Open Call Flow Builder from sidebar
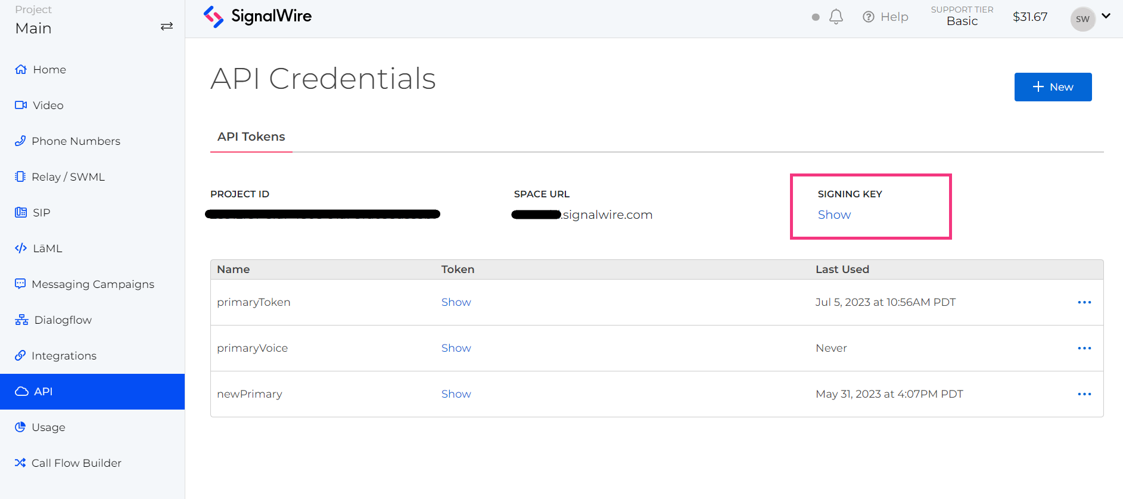 pyautogui.click(x=76, y=463)
